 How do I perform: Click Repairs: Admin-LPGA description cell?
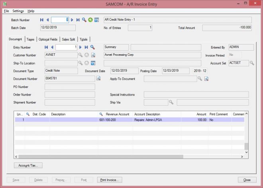[x=157, y=120]
